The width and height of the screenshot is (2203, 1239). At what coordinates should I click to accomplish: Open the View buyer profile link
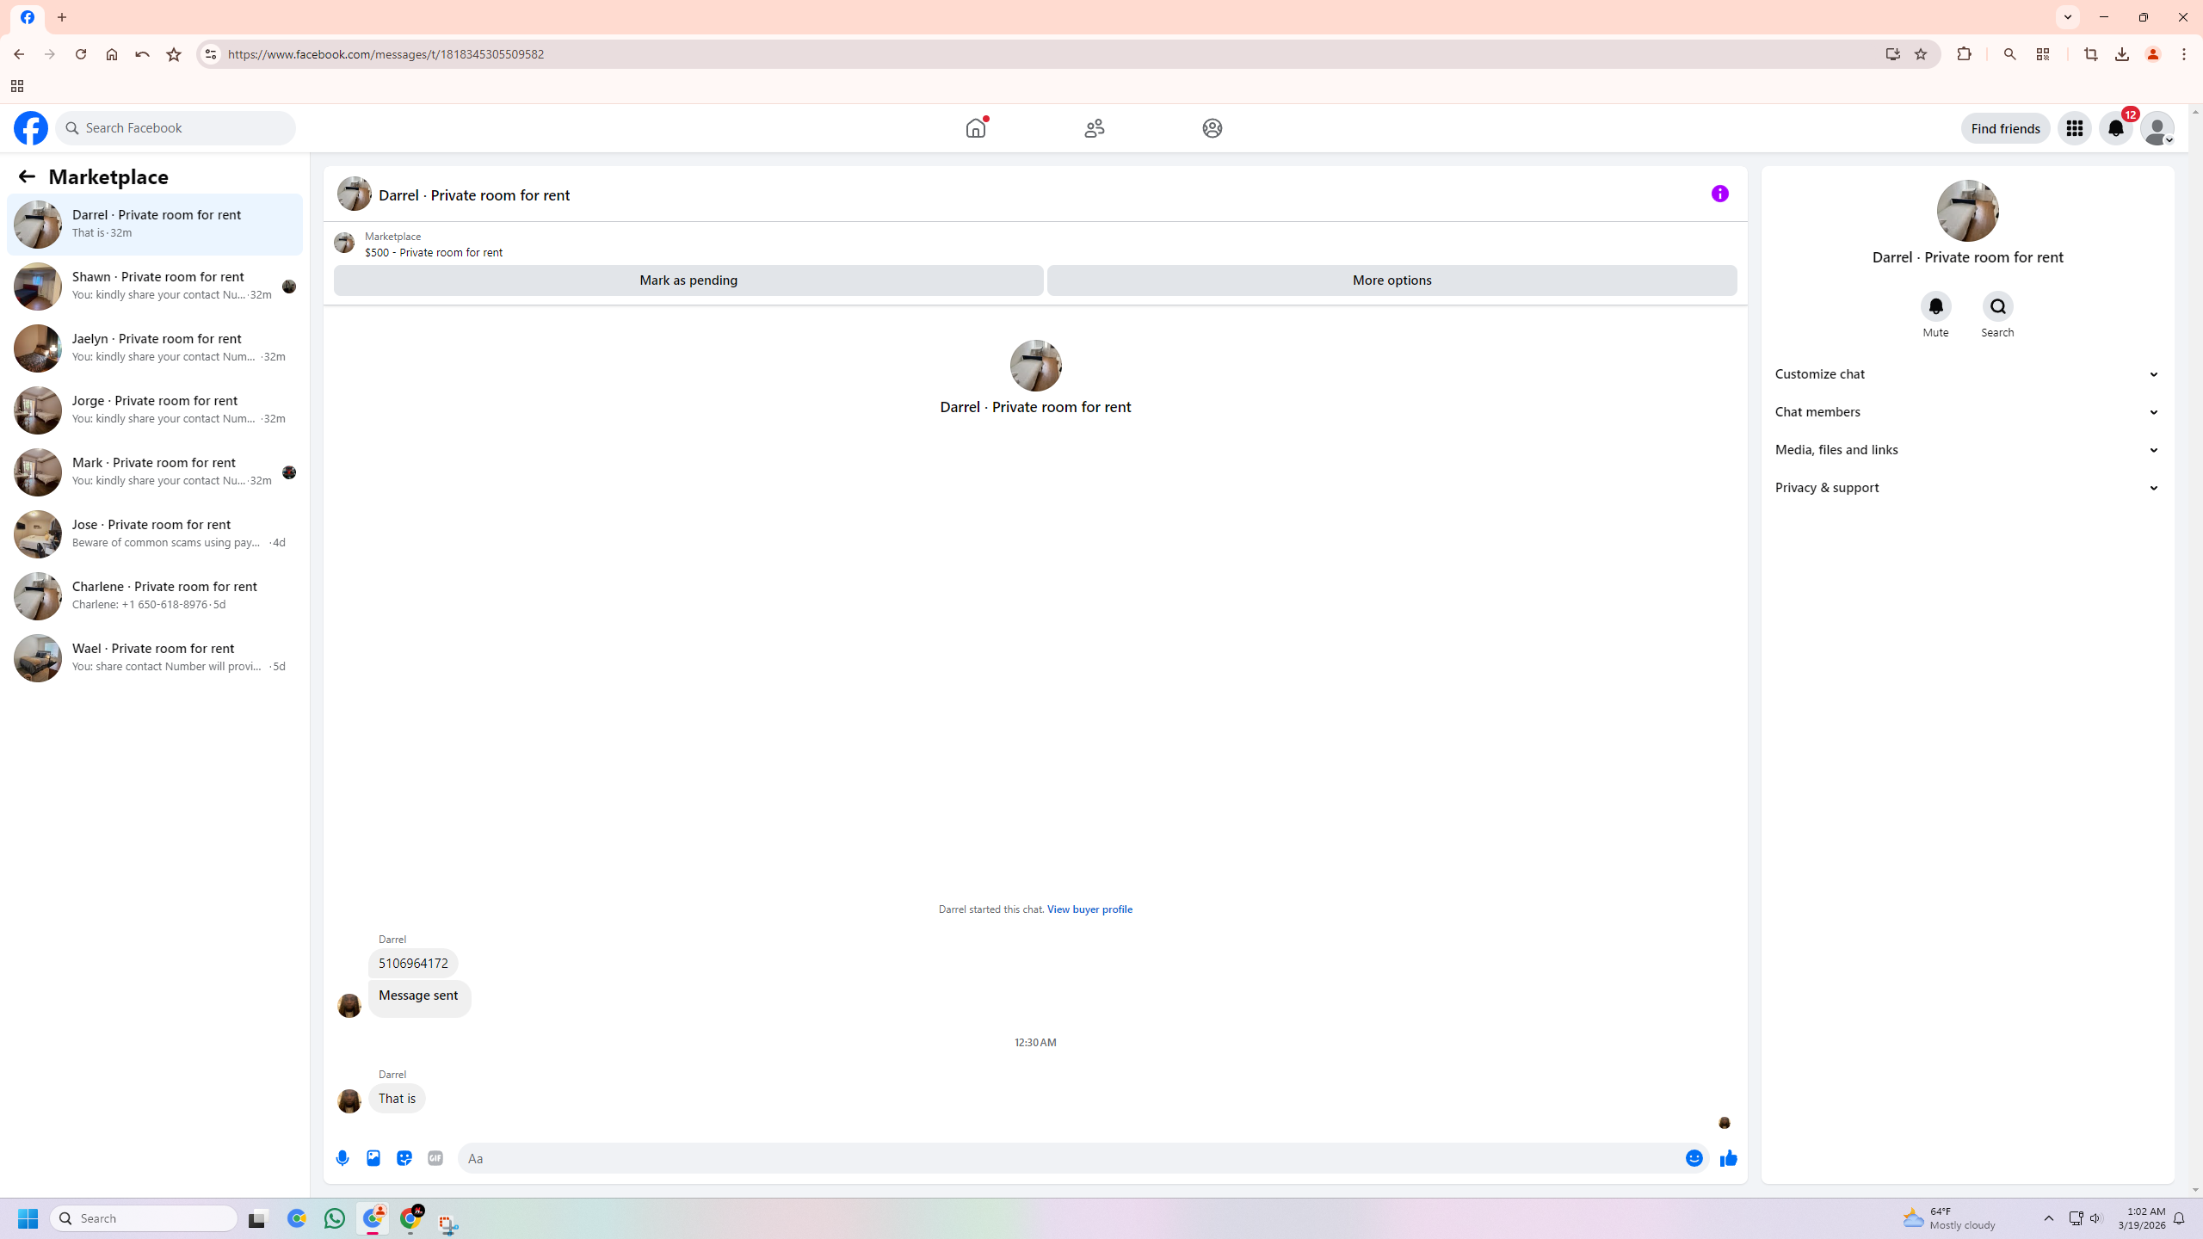(1089, 909)
